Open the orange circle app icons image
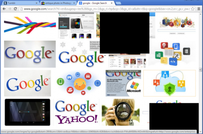203x134 pixels. click(79, 83)
